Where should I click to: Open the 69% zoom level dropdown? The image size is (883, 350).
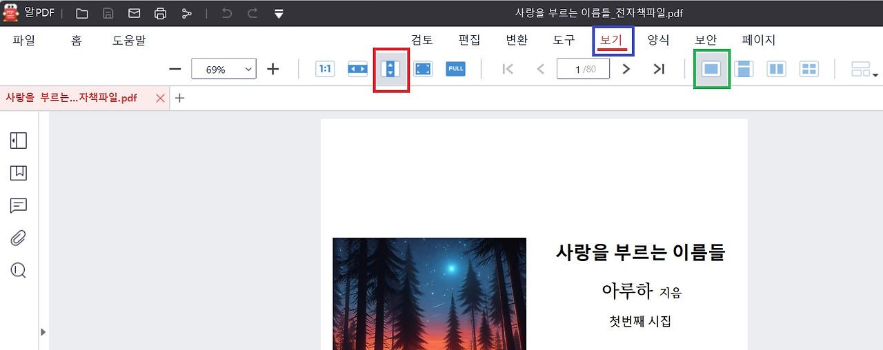[224, 69]
